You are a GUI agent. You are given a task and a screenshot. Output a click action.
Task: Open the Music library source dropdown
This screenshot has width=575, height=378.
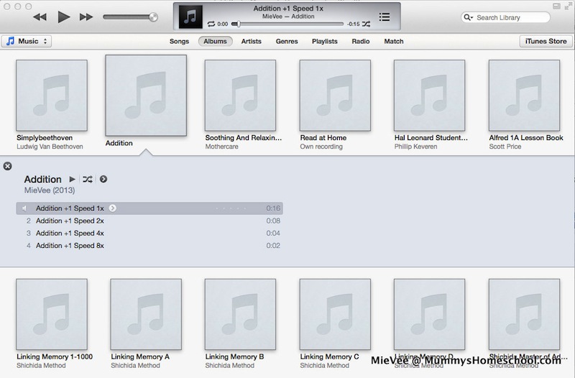point(27,41)
